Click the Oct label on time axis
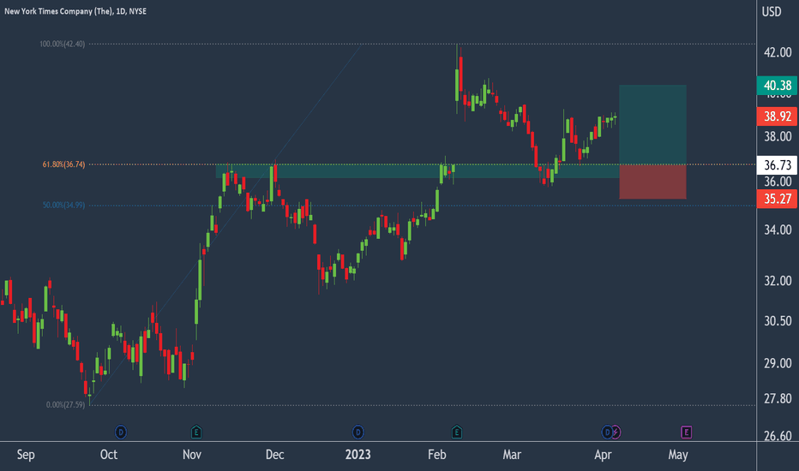The height and width of the screenshot is (471, 799). pyautogui.click(x=109, y=455)
